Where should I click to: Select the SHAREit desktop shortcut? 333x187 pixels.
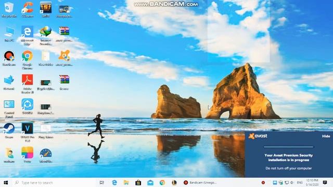coord(28,106)
